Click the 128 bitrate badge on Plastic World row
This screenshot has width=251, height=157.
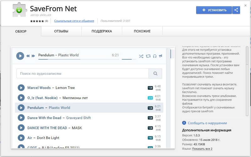[150, 108]
